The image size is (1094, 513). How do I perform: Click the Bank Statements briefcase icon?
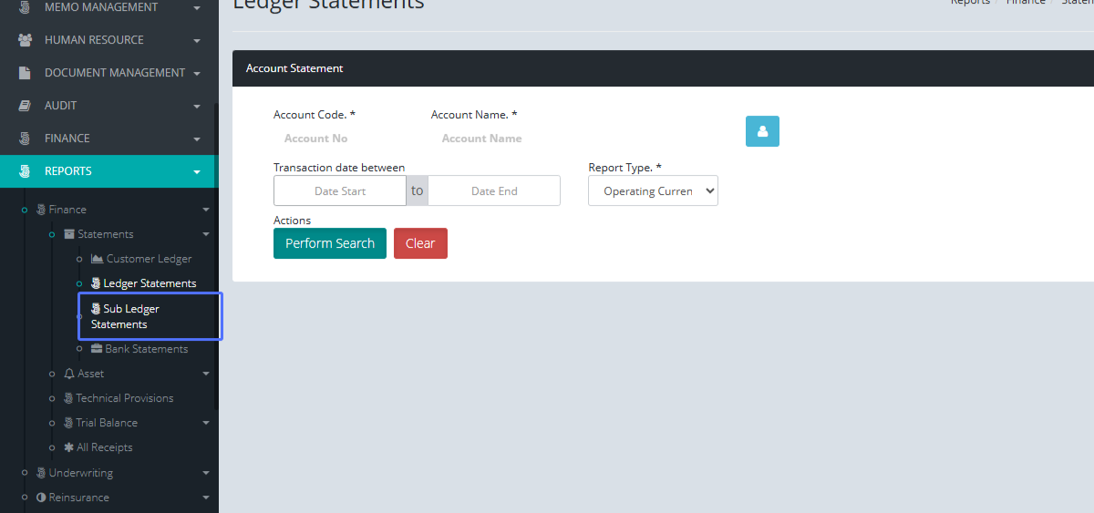pos(97,349)
